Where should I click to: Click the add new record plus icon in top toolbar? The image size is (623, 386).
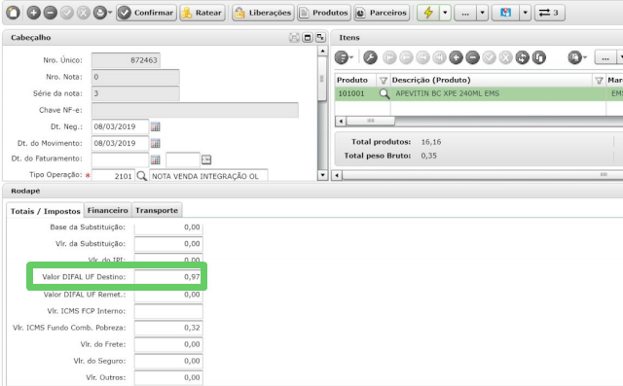click(x=34, y=13)
